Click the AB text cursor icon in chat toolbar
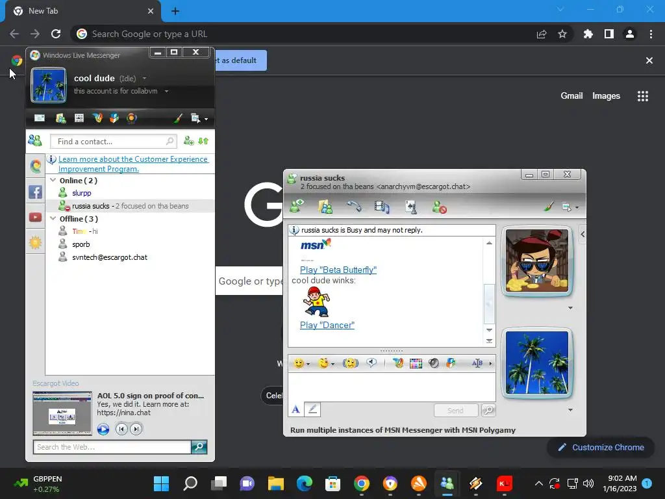The image size is (665, 499). pos(477,363)
